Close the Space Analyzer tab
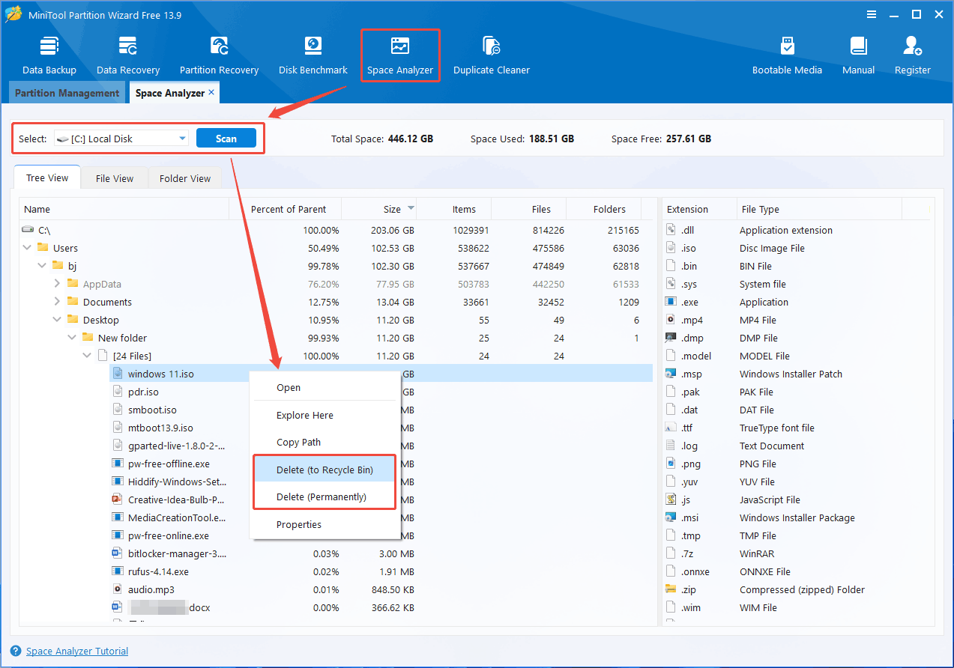954x668 pixels. (211, 92)
